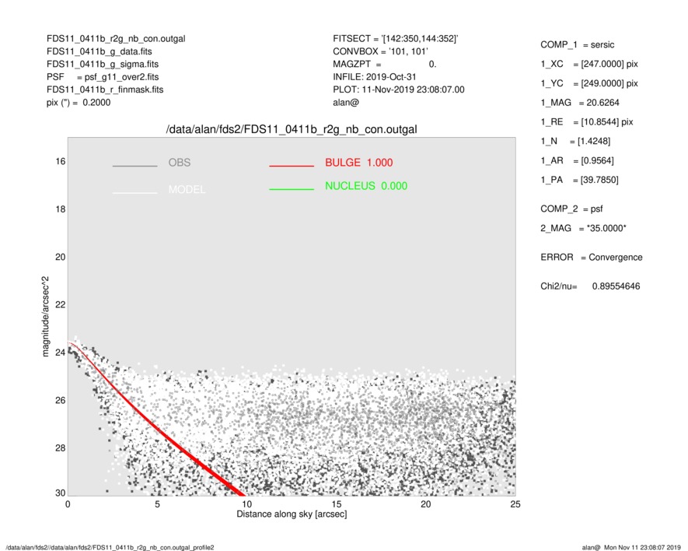The height and width of the screenshot is (551, 688).
Task: Click the footer timestamp Mon Nov 11 23:08:07 2019
Action: 642,547
